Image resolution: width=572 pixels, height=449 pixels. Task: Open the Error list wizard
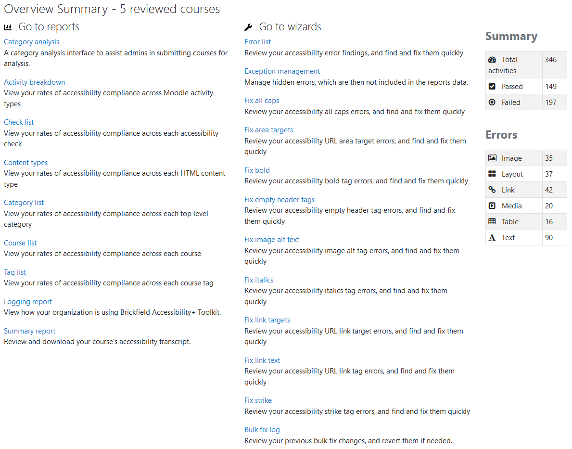257,42
